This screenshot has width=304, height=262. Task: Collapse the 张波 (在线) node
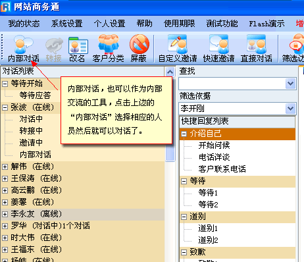point(5,107)
